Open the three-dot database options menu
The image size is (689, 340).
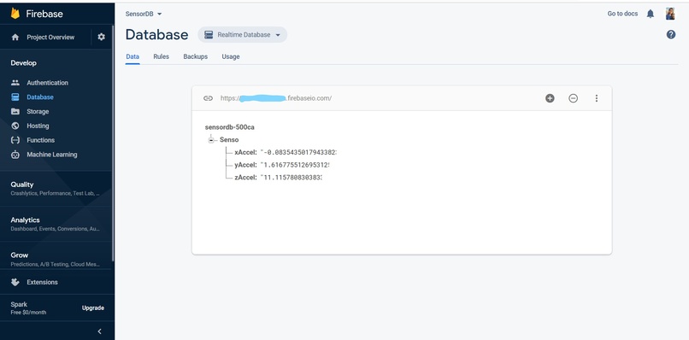click(x=597, y=98)
